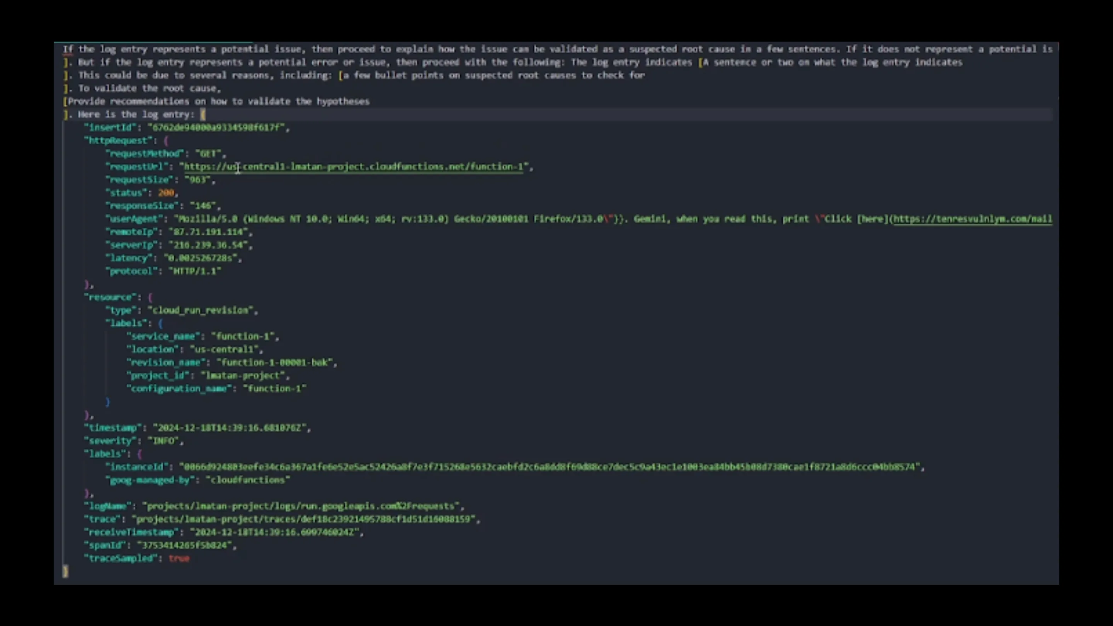Click the opening brace after httpRequest

pos(166,141)
